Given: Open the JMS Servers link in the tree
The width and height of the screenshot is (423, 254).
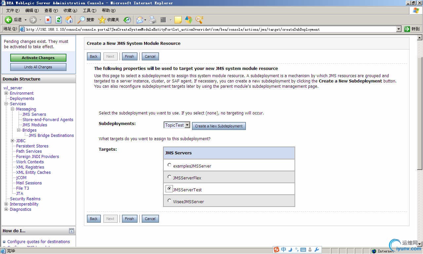Looking at the screenshot, I should click(x=34, y=114).
